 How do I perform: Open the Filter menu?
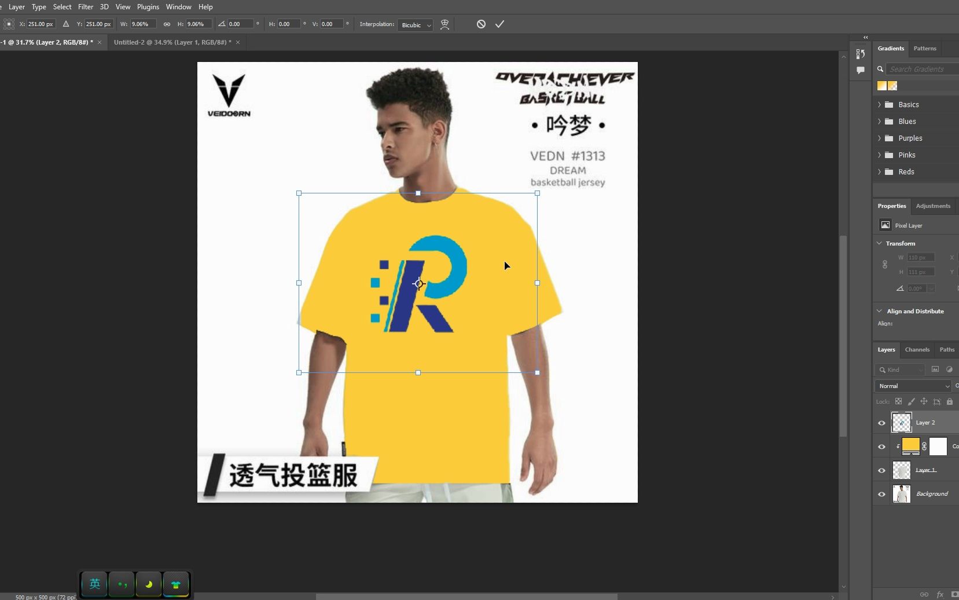(86, 6)
